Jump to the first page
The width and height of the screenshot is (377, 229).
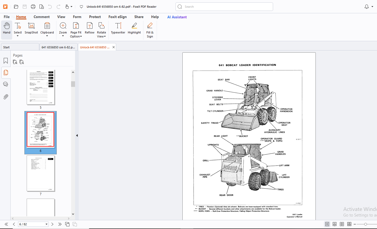6,224
